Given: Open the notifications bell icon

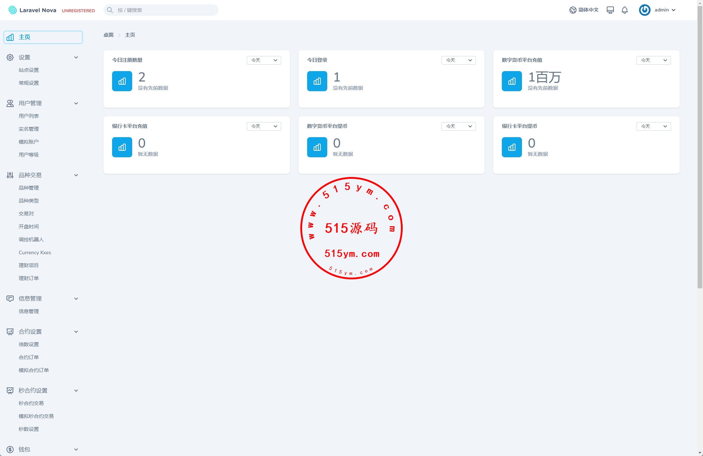Looking at the screenshot, I should (x=625, y=10).
